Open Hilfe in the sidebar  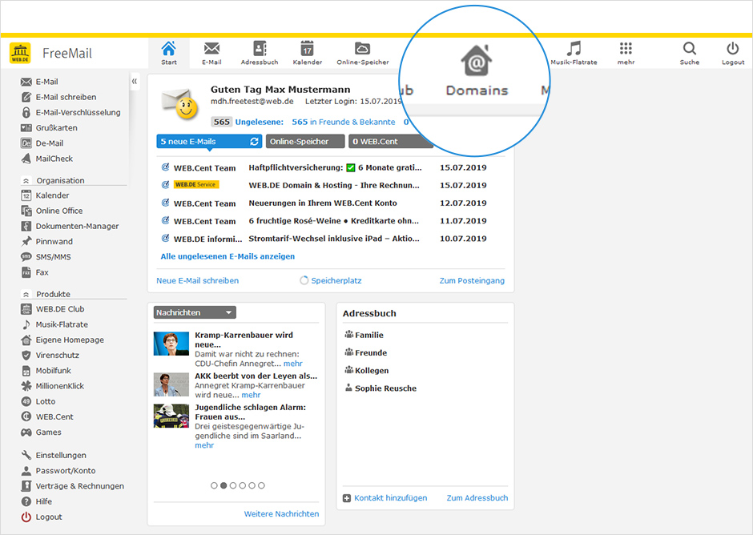(37, 501)
